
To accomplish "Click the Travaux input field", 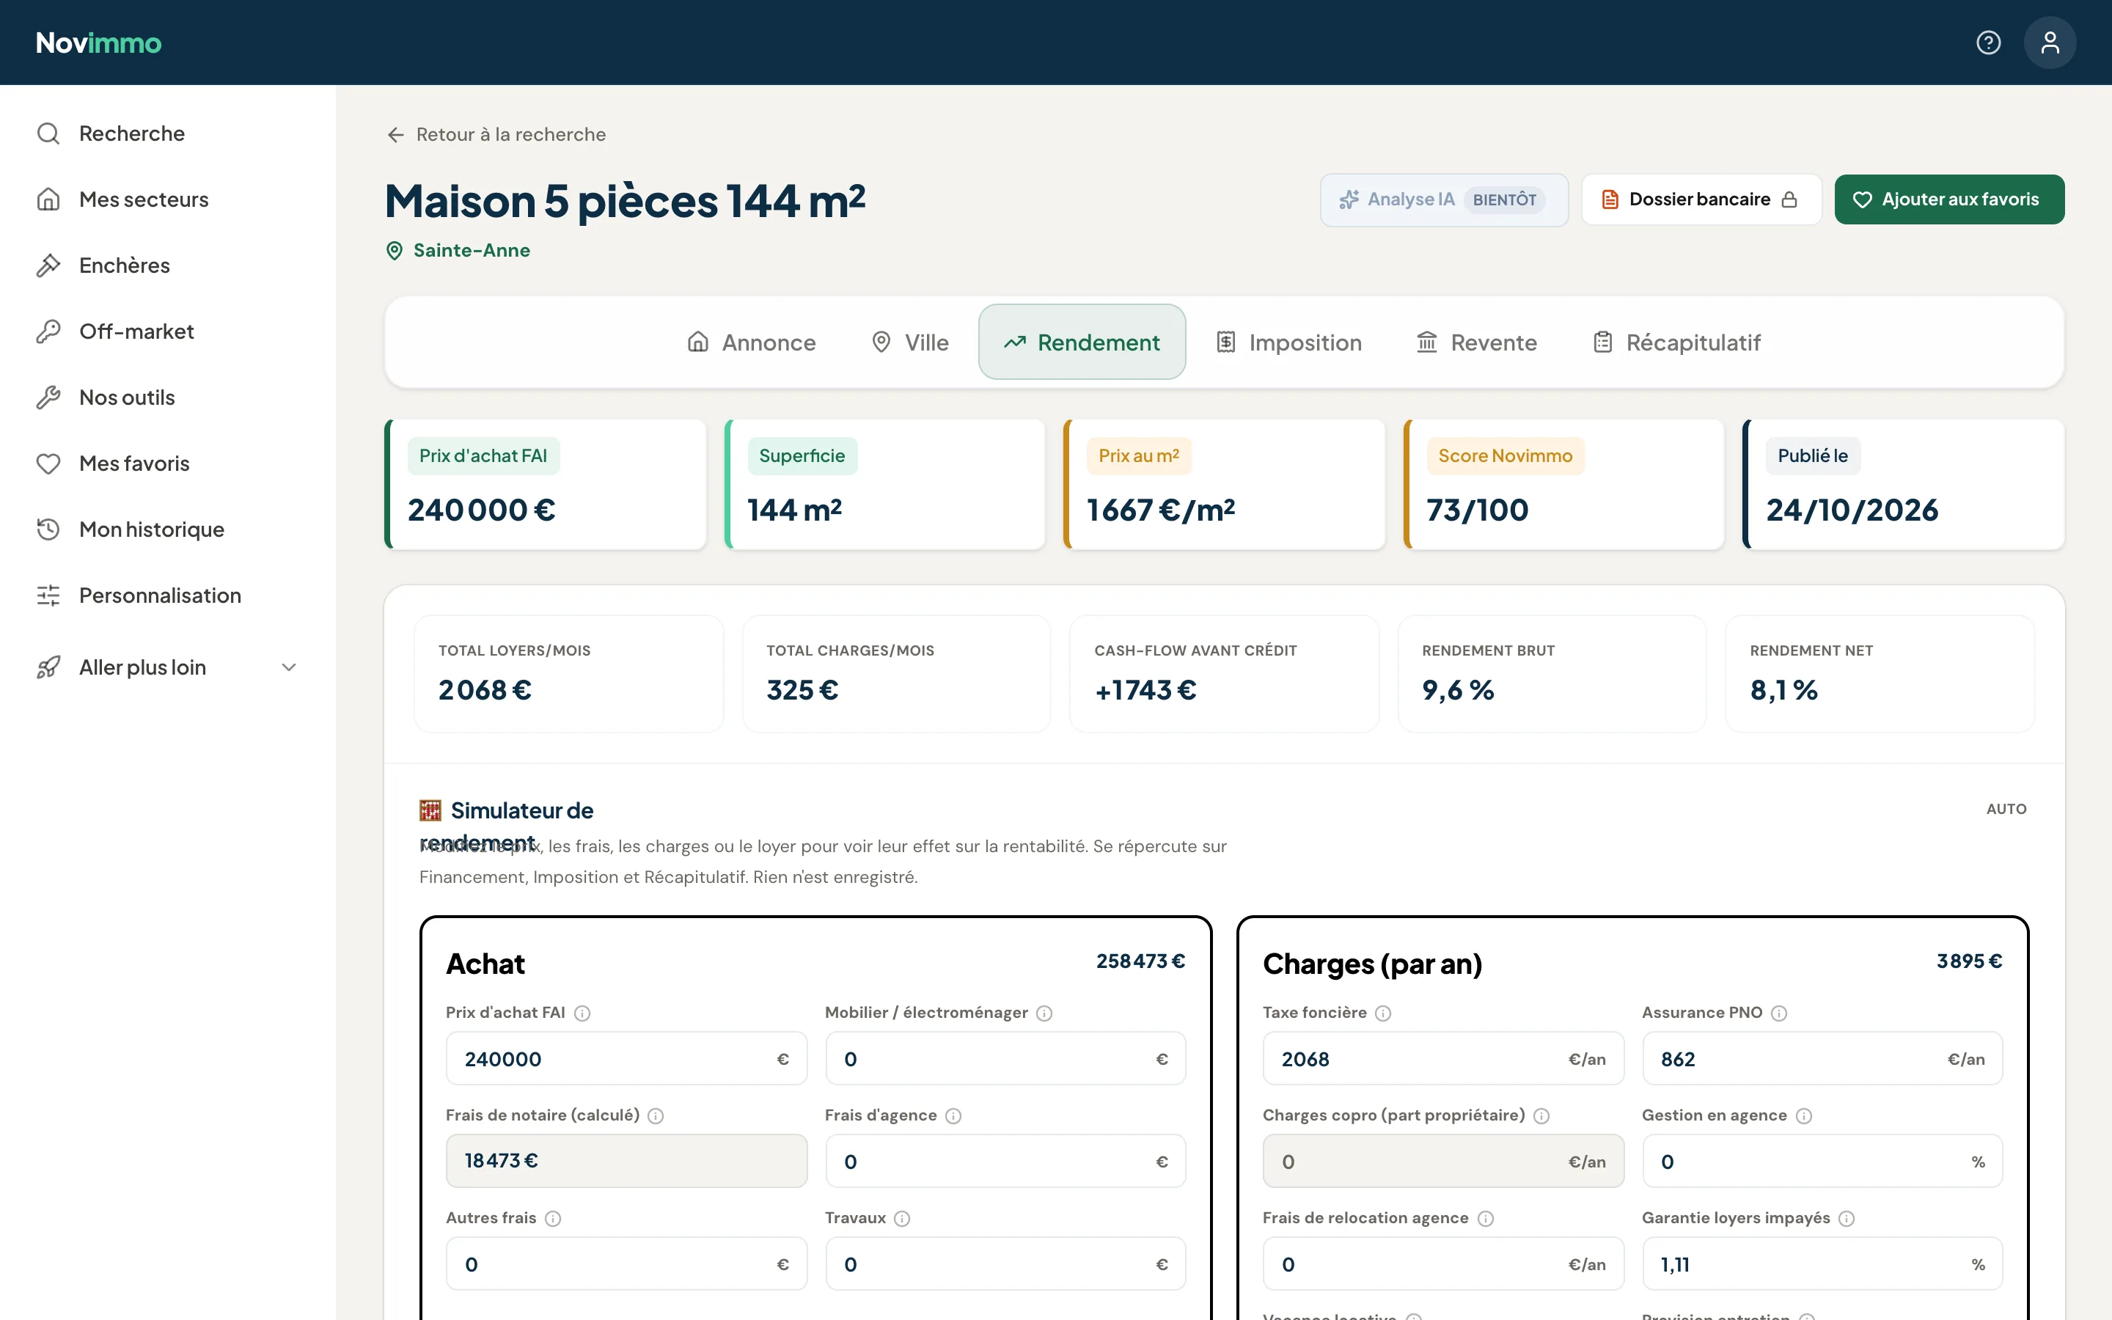I will click(1005, 1264).
